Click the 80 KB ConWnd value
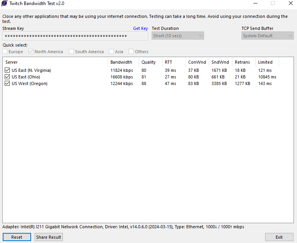This screenshot has height=243, width=297. point(193,77)
